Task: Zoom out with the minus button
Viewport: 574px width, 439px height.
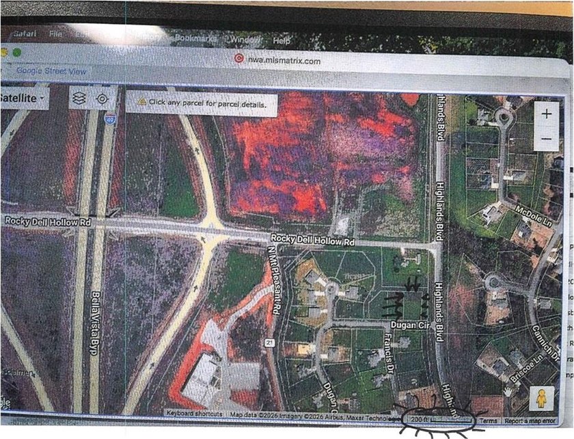Action: pos(546,139)
